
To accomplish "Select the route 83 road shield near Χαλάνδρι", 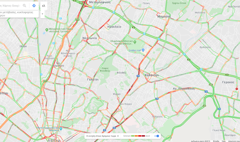I will pyautogui.click(x=138, y=76).
